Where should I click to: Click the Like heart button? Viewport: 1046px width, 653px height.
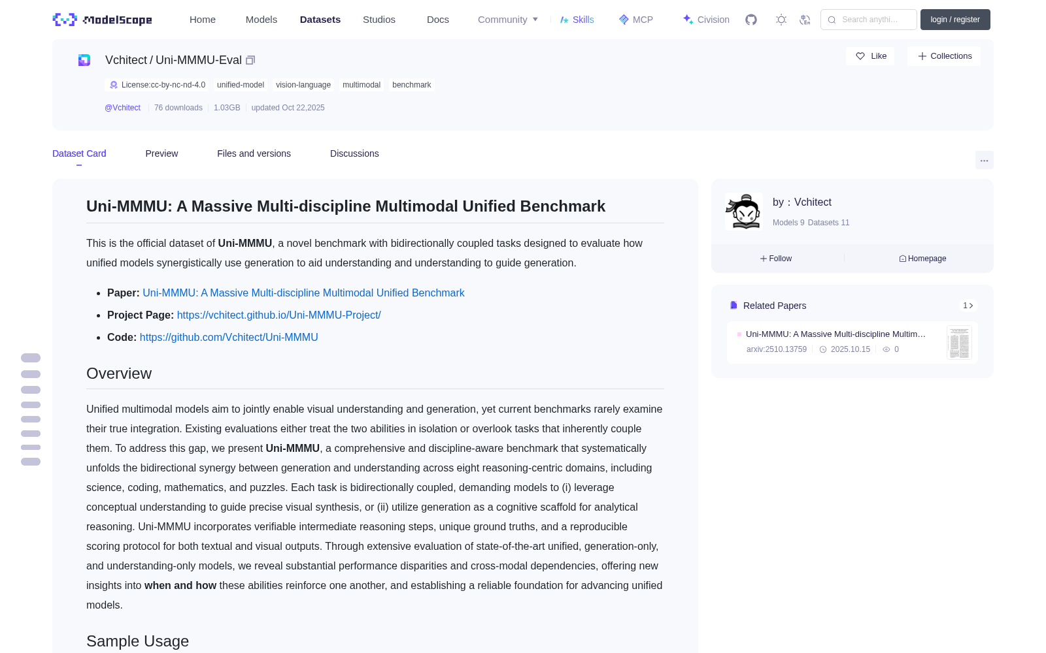[870, 56]
